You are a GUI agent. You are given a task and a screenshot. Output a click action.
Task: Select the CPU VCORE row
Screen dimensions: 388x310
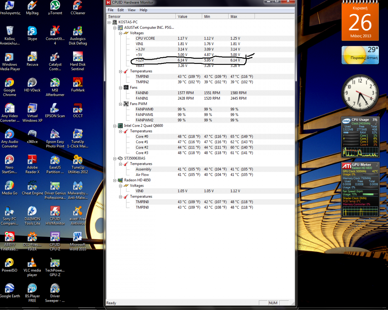200,38
